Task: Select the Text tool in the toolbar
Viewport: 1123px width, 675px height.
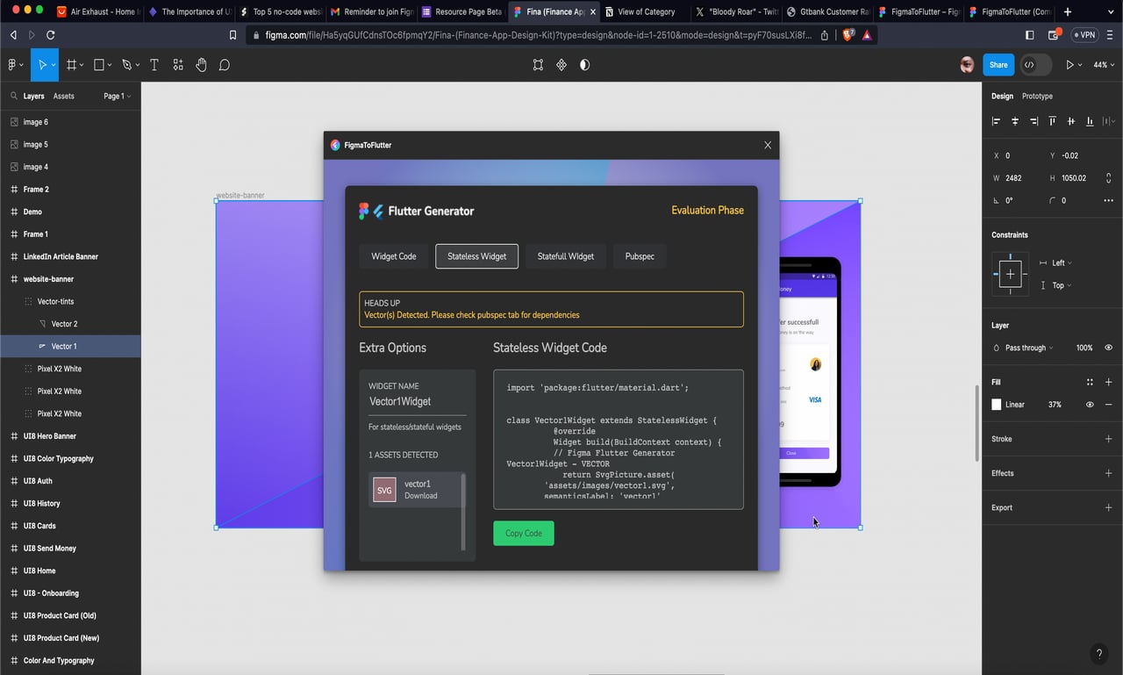Action: (154, 65)
